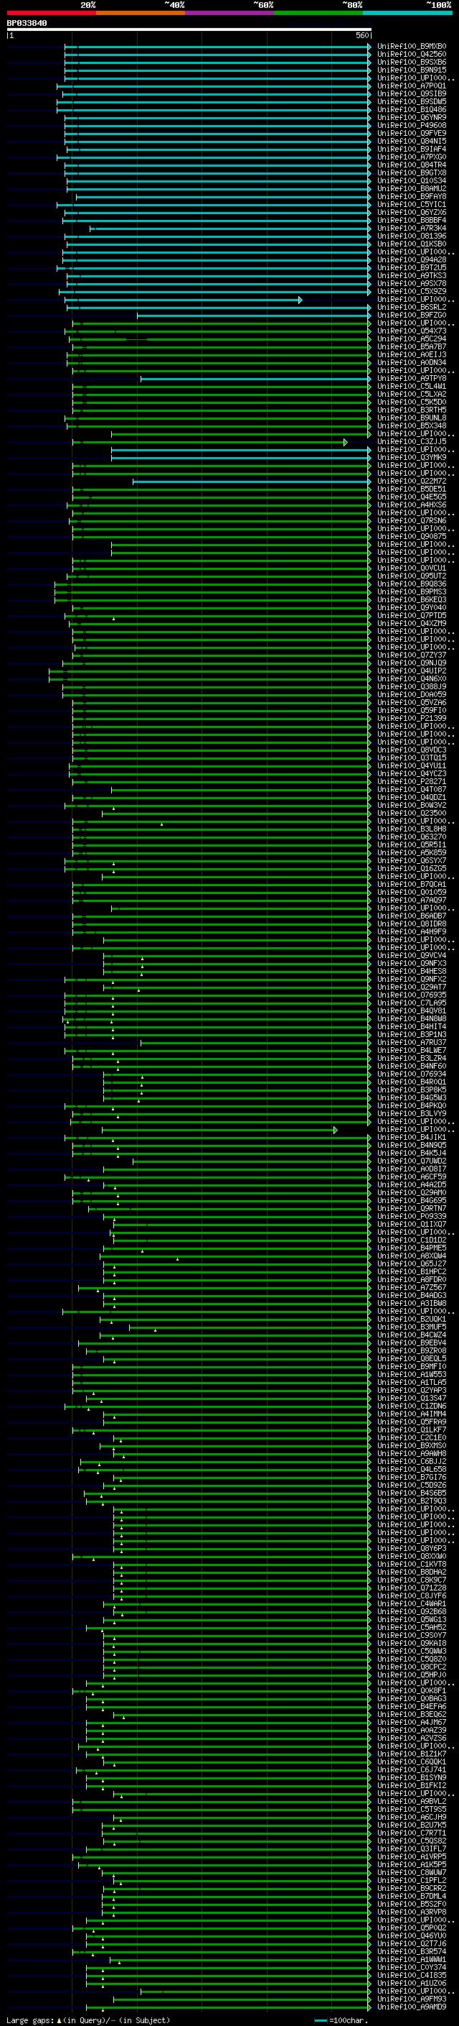Click the purple ~60% identity legend segment

(230, 13)
